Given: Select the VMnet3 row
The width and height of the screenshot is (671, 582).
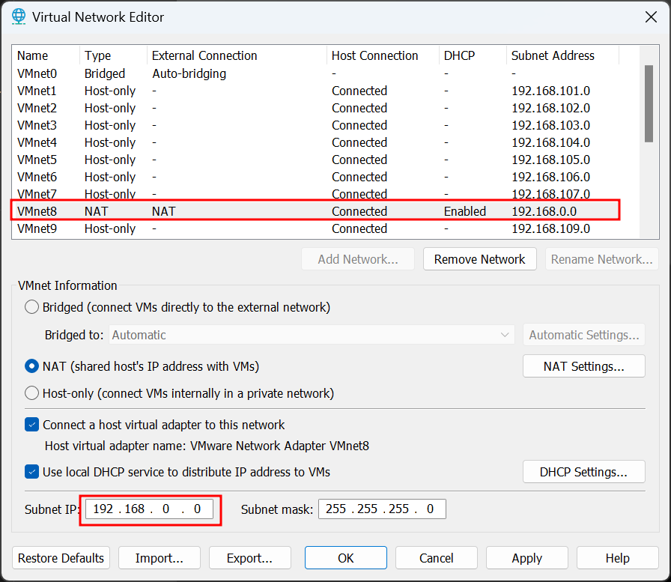Looking at the screenshot, I should click(x=316, y=125).
